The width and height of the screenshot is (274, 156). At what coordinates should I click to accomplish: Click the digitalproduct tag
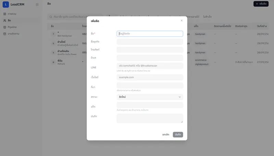click(202, 64)
